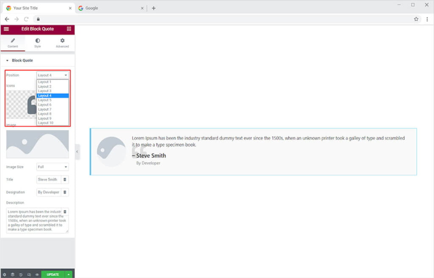Select the image placeholder thumbnail

37,144
